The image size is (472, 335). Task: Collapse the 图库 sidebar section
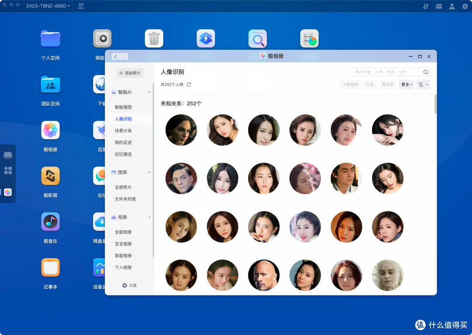[149, 172]
